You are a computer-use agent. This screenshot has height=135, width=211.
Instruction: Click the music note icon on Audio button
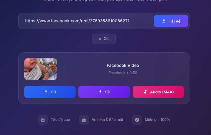[145, 92]
